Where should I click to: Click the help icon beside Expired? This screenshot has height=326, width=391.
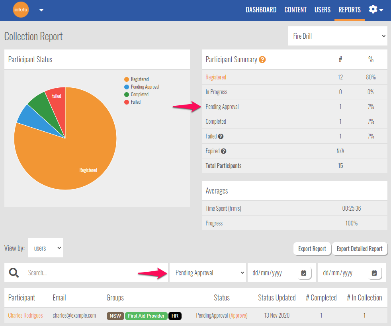click(x=224, y=151)
